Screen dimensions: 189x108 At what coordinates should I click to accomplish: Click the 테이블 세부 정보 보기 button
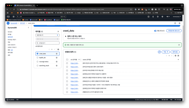[x=174, y=31]
